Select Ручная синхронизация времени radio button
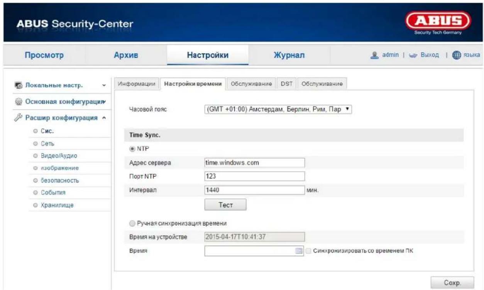Image resolution: width=484 pixels, height=290 pixels. pos(132,223)
